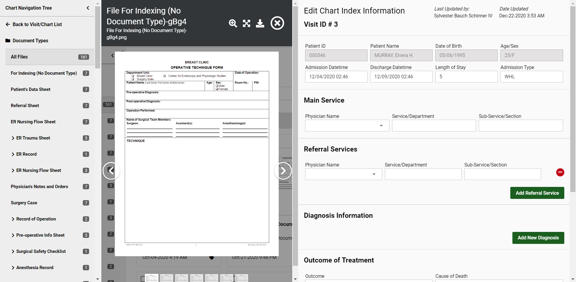Download the gBg4 file
Image resolution: width=576 pixels, height=282 pixels.
coord(260,23)
